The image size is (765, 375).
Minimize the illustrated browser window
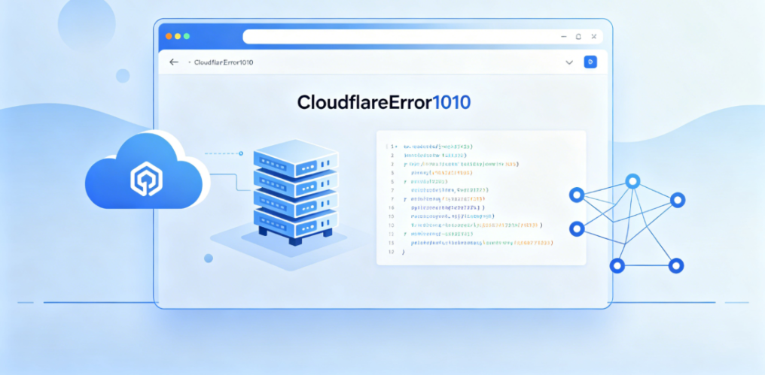click(x=563, y=37)
